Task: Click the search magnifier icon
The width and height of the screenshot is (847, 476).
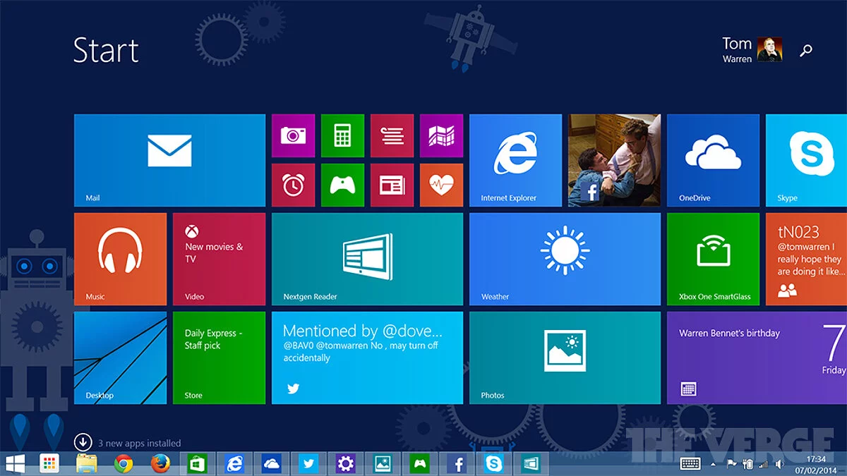Action: point(805,51)
